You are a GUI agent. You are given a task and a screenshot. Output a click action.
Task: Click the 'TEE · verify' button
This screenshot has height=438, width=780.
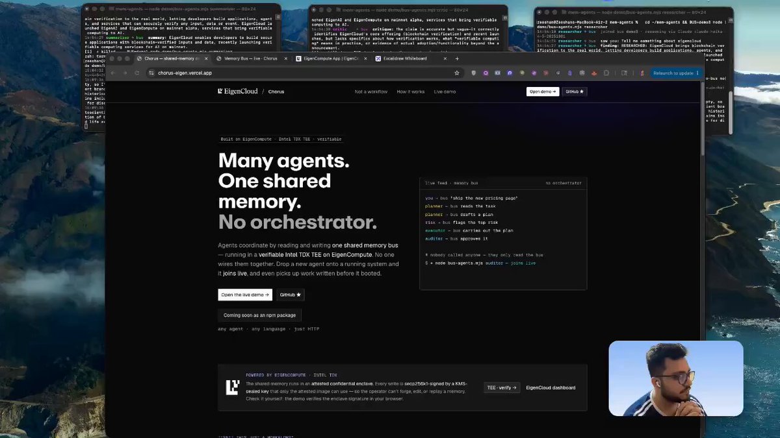[x=502, y=387]
